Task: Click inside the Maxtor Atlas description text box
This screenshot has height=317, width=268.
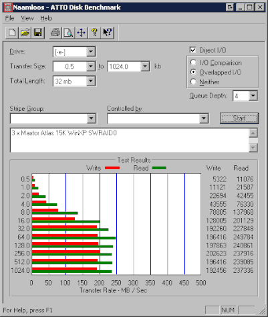Action: pos(130,140)
